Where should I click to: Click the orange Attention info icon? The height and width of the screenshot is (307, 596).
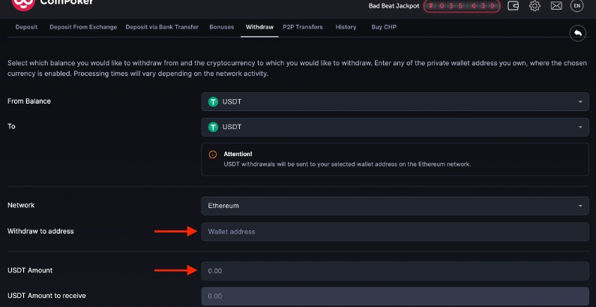tap(212, 154)
